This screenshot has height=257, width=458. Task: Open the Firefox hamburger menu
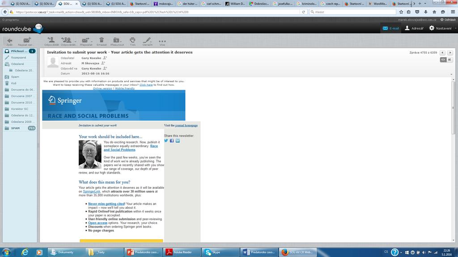point(453,12)
